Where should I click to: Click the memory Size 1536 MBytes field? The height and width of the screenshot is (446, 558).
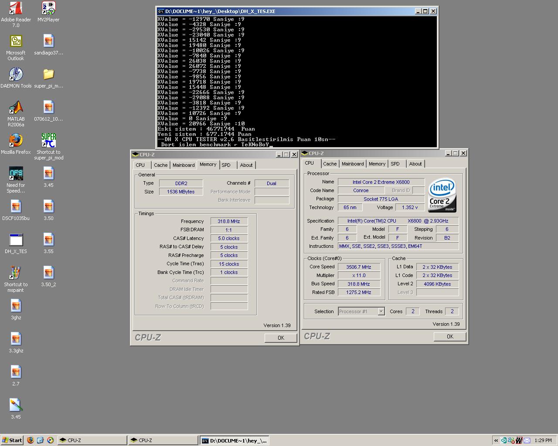pyautogui.click(x=181, y=192)
